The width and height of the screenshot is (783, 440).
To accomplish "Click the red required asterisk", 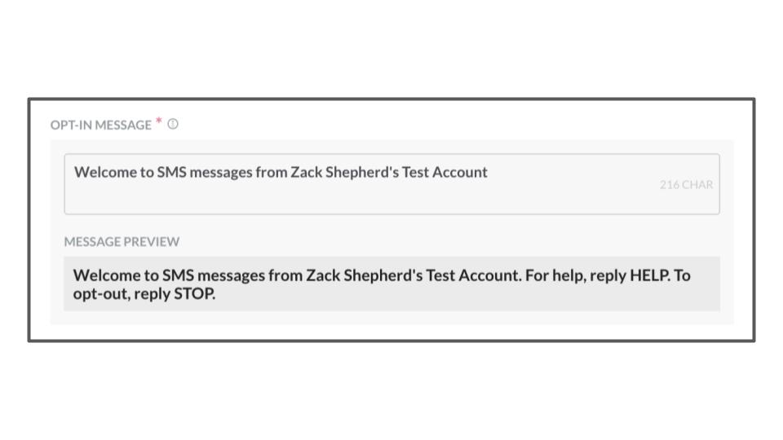I will [159, 121].
